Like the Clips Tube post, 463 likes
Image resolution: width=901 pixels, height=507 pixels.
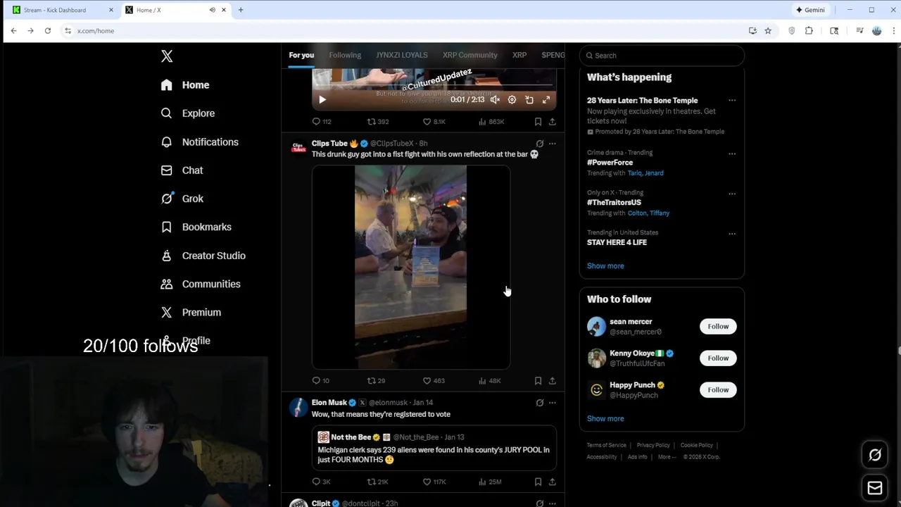pyautogui.click(x=434, y=381)
